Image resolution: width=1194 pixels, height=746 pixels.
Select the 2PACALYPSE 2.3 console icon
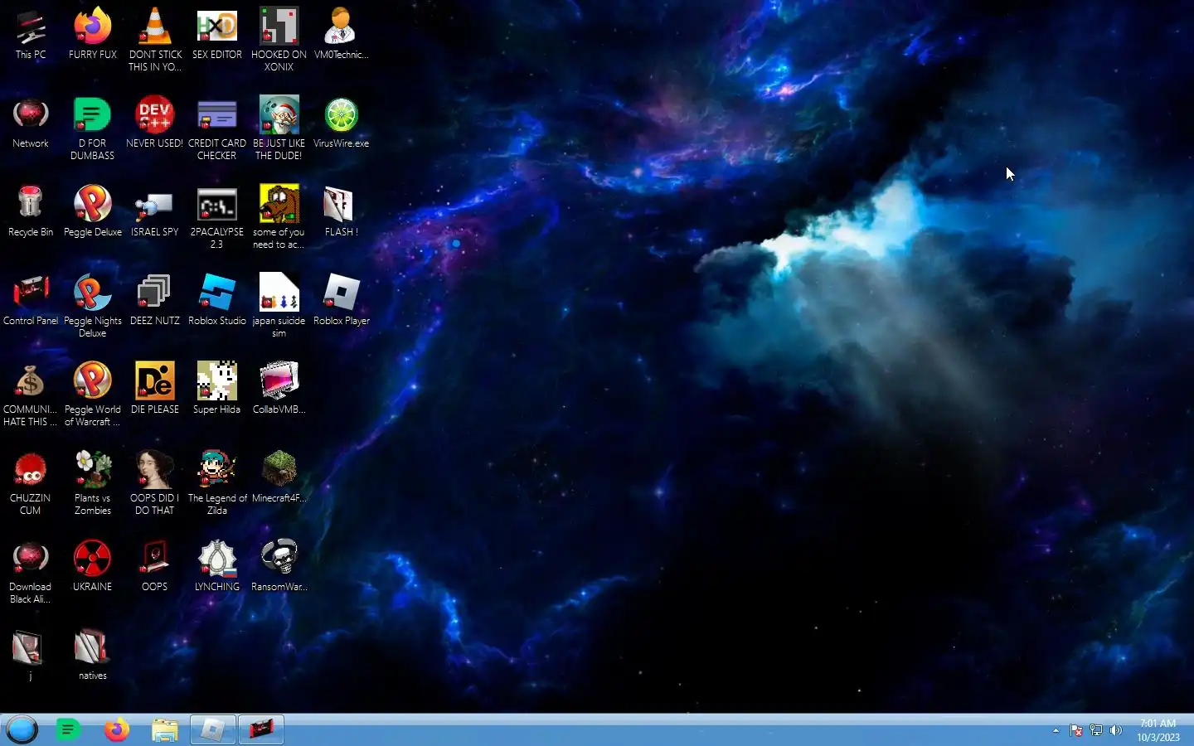217,217
